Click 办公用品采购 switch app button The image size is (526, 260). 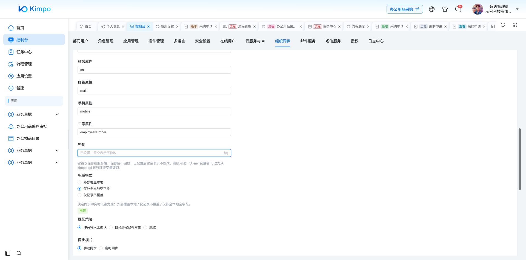(x=405, y=9)
